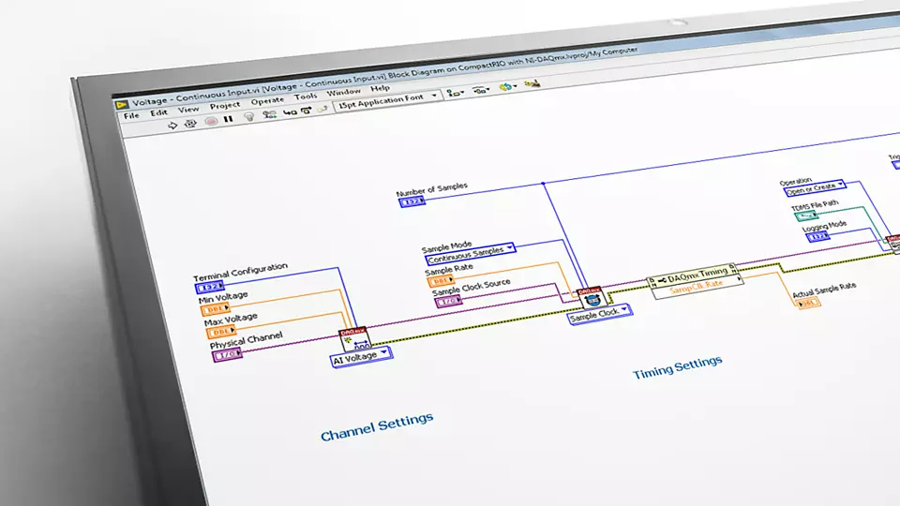The width and height of the screenshot is (900, 506).
Task: Click the Clean Up Diagram icon
Action: point(532,83)
